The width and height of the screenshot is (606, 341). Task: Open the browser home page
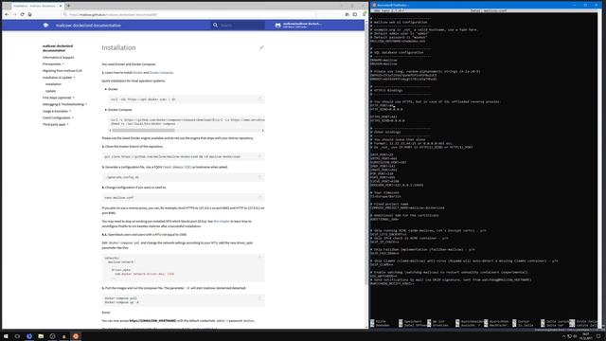(x=29, y=14)
